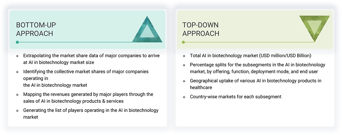The image size is (342, 135).
Task: Click the teal dot under Bottom-Up Approach
Action: (18, 42)
